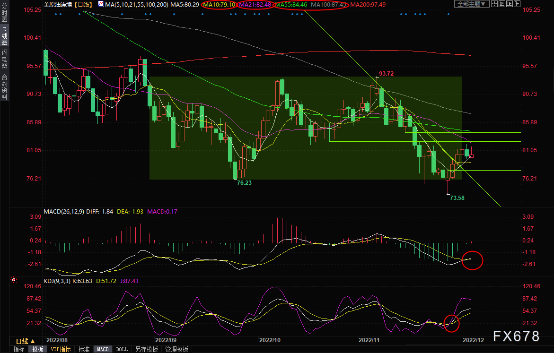554x353 pixels.
Task: Click the 93.72 high price label
Action: 386,73
